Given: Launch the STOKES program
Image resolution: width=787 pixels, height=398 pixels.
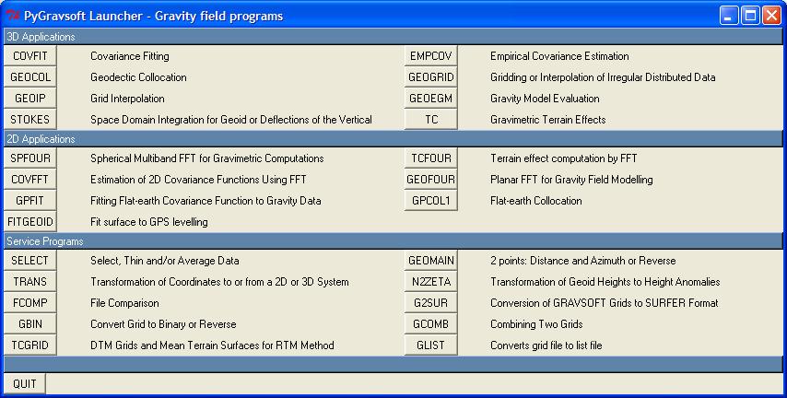Looking at the screenshot, I should [x=30, y=120].
